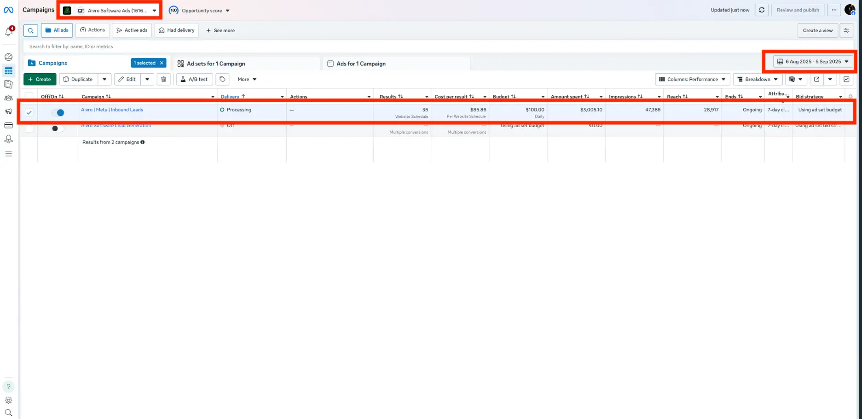Image resolution: width=862 pixels, height=419 pixels.
Task: Open the Breakdown dropdown
Action: [x=758, y=79]
